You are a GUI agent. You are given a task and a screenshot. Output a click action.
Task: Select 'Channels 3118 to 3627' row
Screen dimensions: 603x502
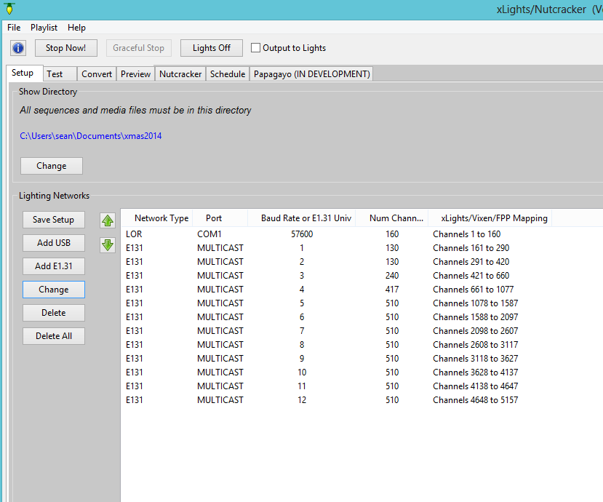coord(337,359)
